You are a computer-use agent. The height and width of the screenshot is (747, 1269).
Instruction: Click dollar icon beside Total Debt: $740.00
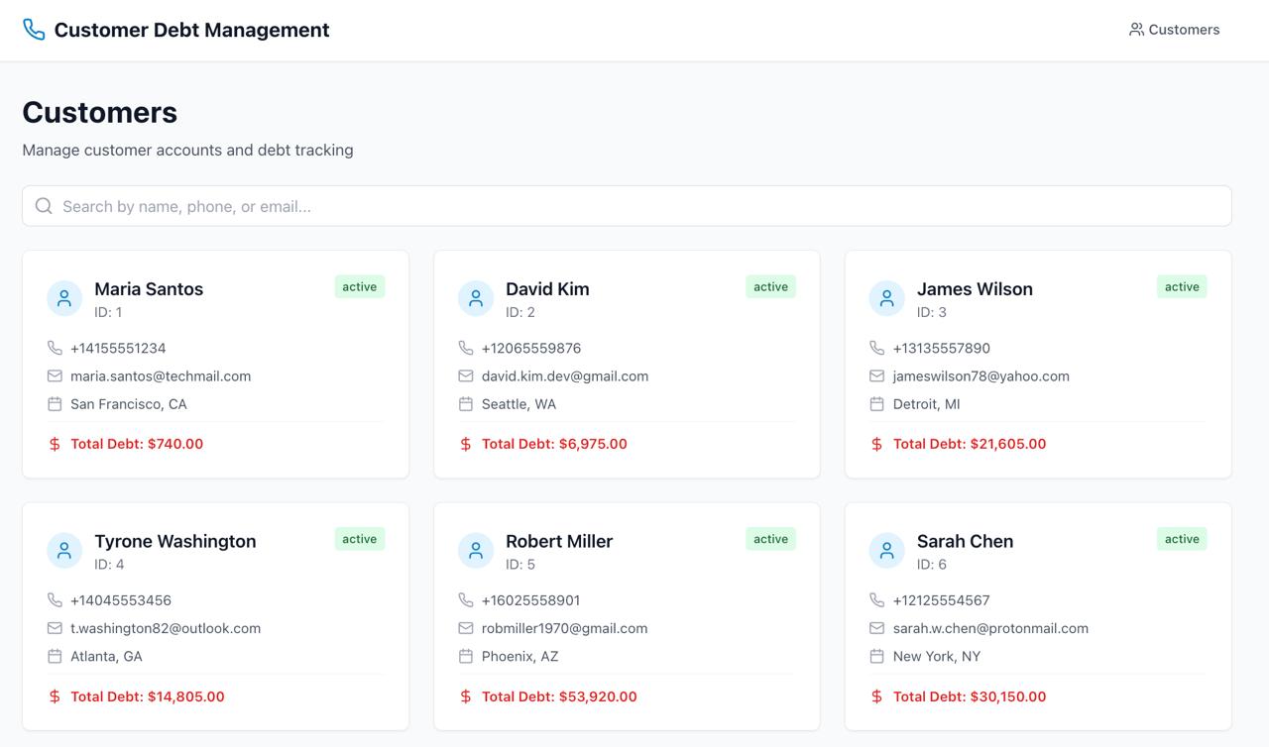tap(55, 444)
